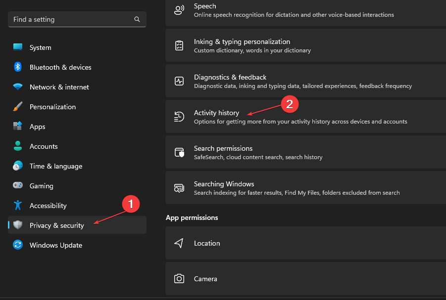
Task: Click the System settings icon
Action: point(17,47)
